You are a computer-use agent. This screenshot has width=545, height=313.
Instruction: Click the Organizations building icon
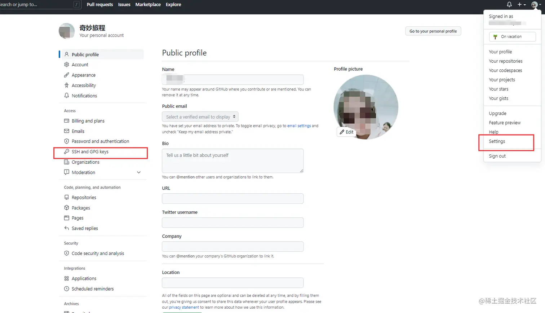pyautogui.click(x=66, y=162)
